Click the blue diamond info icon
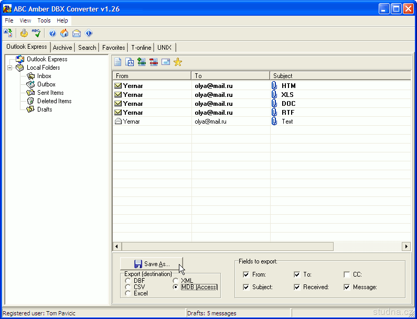Image resolution: width=417 pixels, height=319 pixels. (89, 34)
